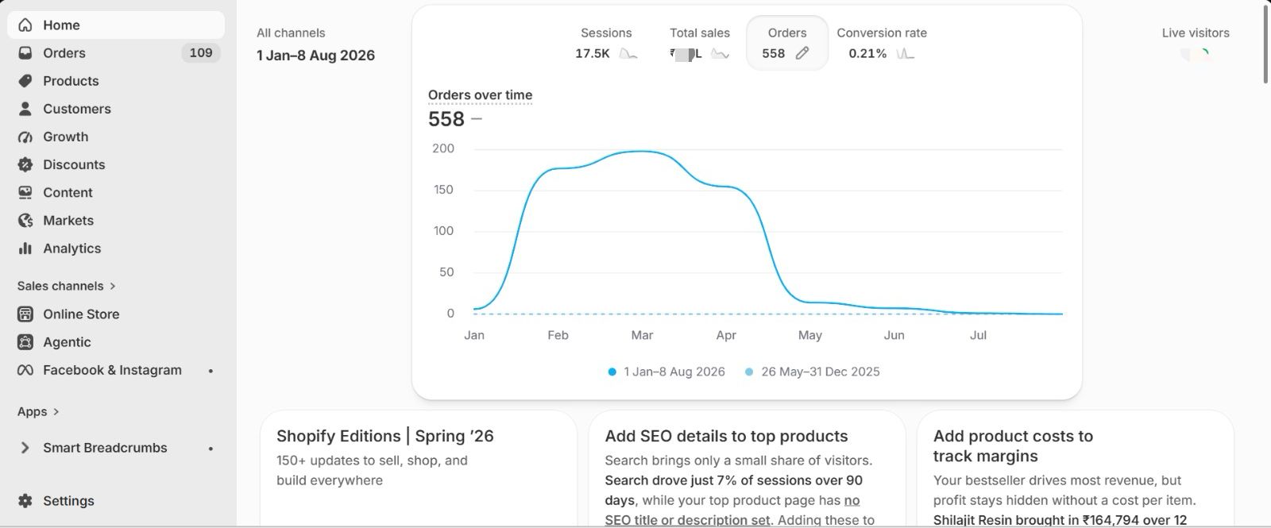
Task: Expand the Smart Breadcrumbs app arrow
Action: pos(25,448)
